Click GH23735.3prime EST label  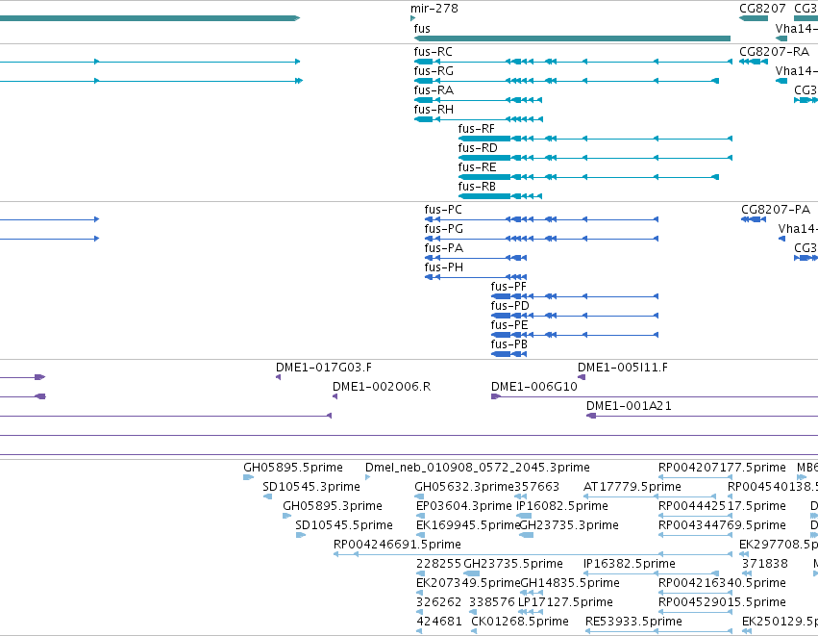pos(569,525)
